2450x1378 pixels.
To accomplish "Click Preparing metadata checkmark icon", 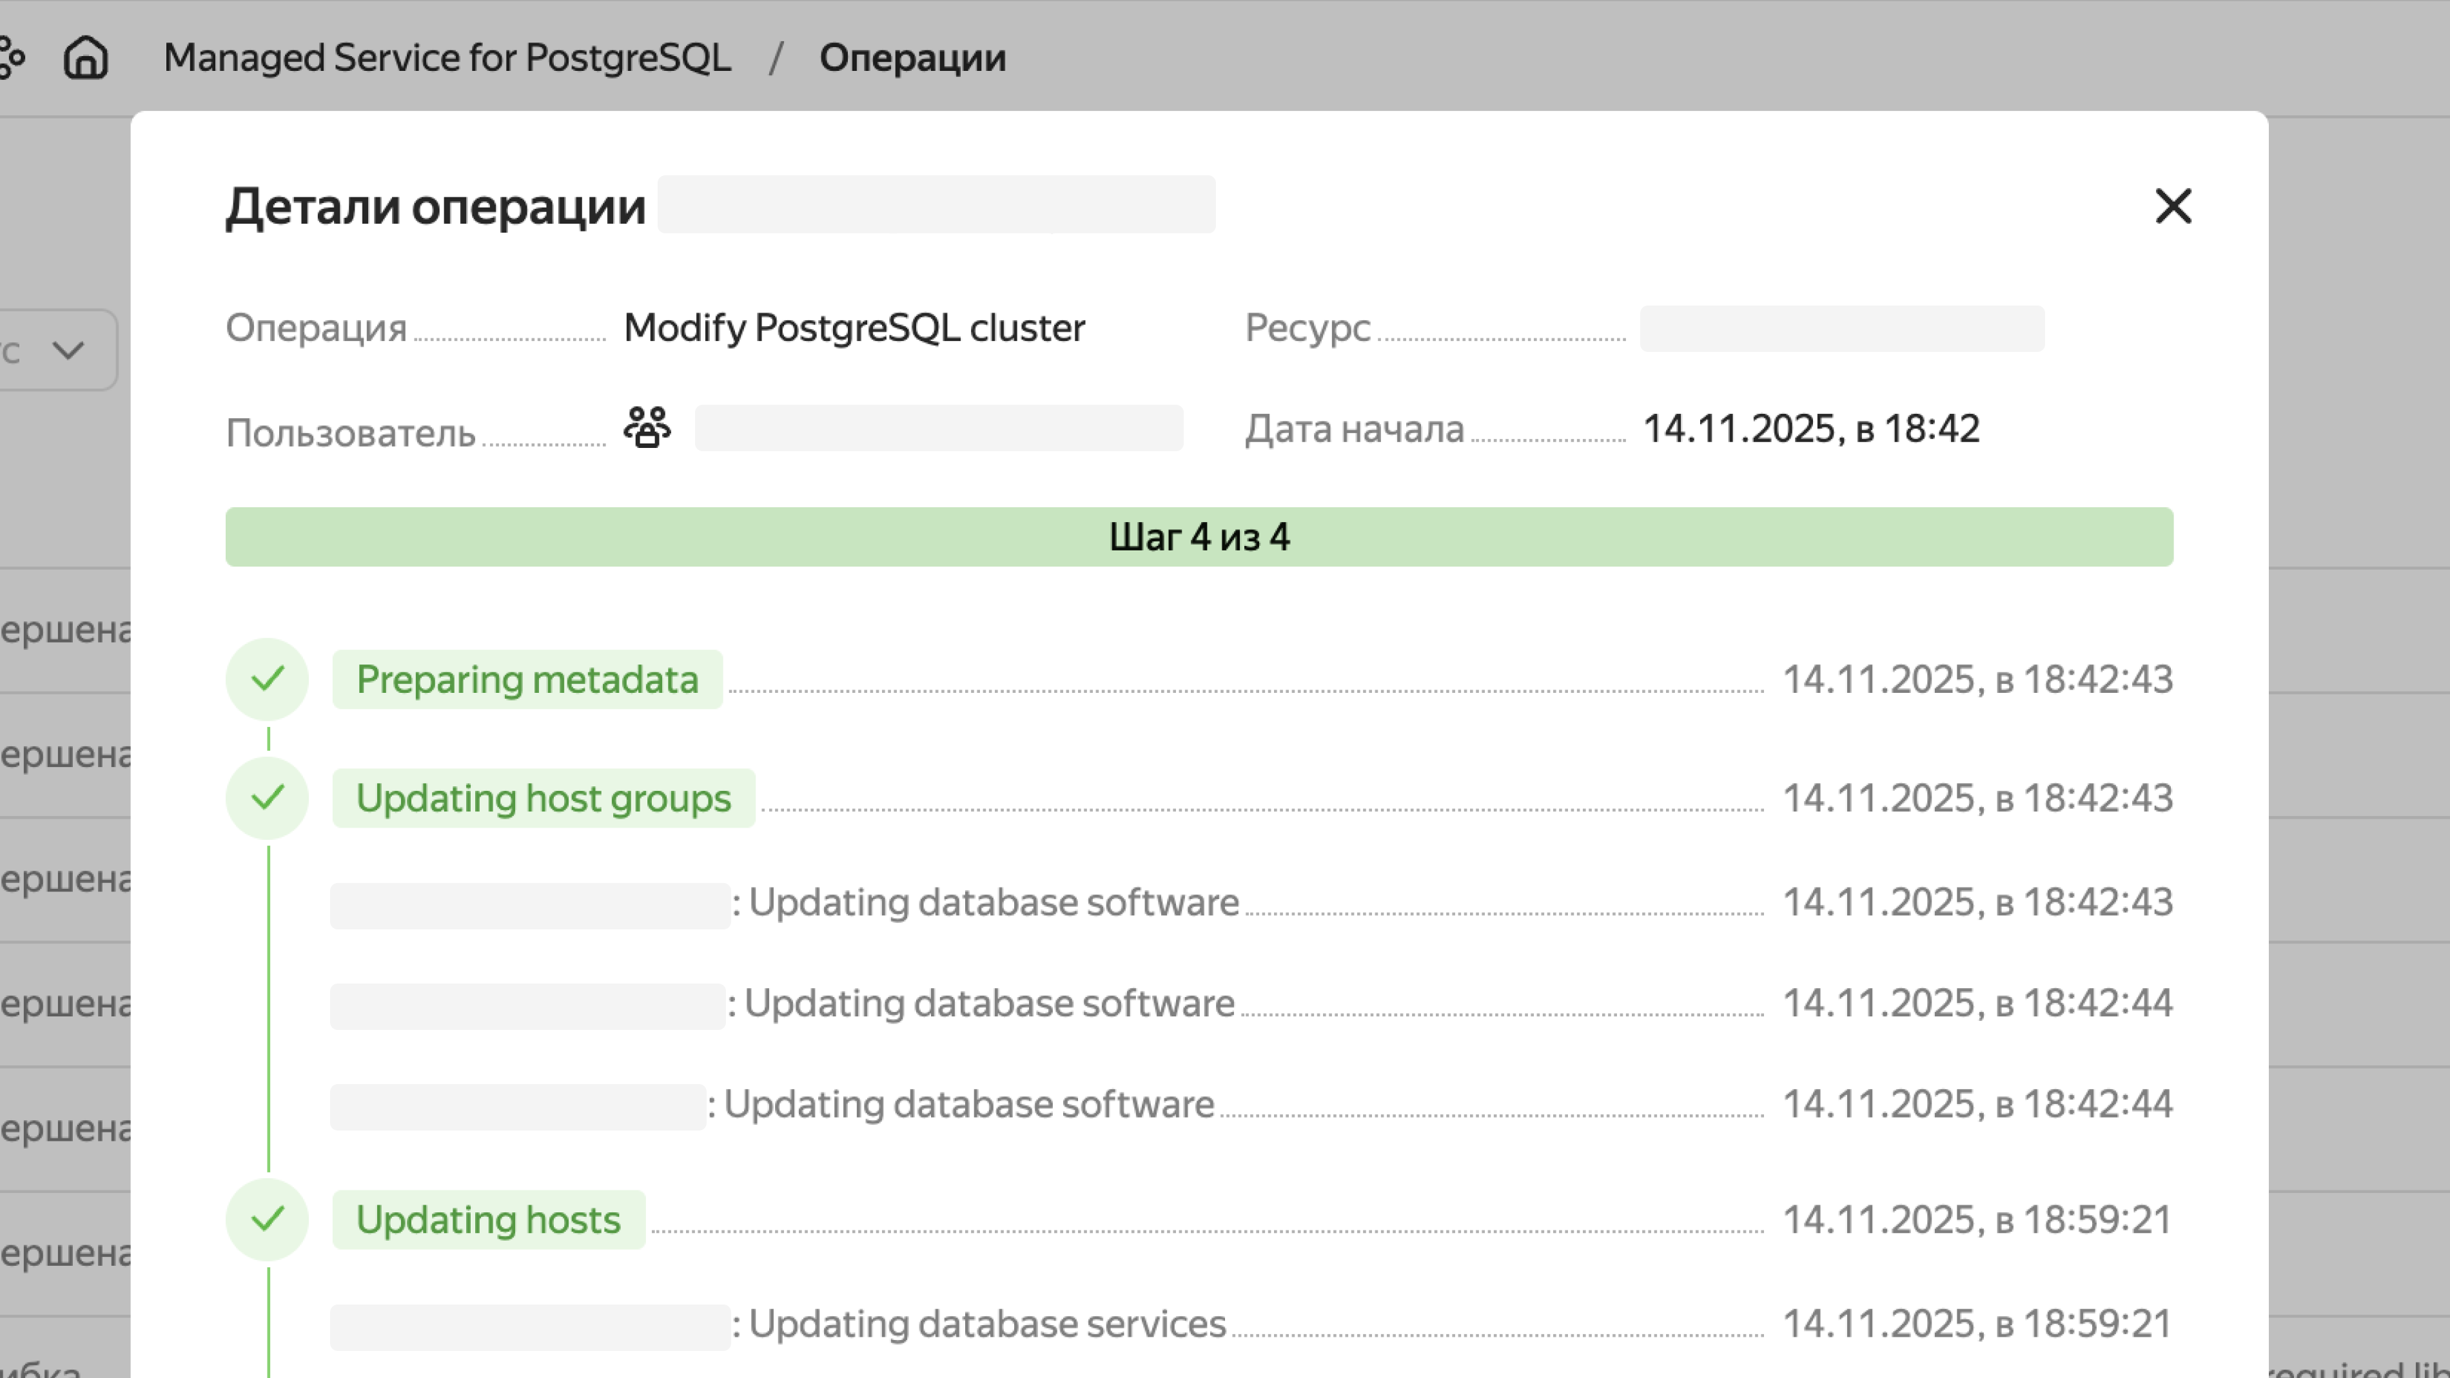I will click(x=268, y=679).
